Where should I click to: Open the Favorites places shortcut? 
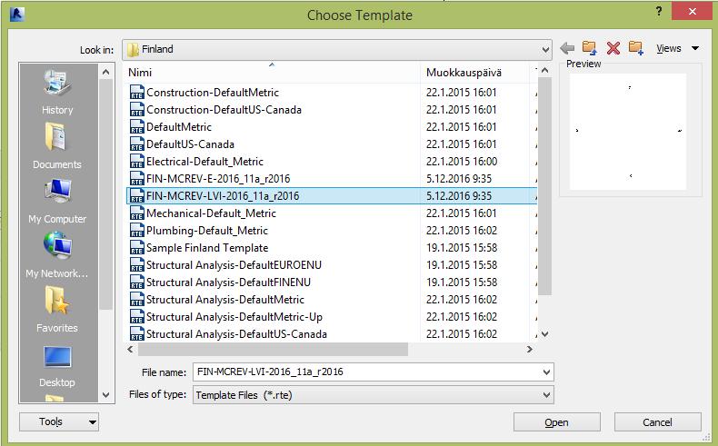tap(57, 310)
